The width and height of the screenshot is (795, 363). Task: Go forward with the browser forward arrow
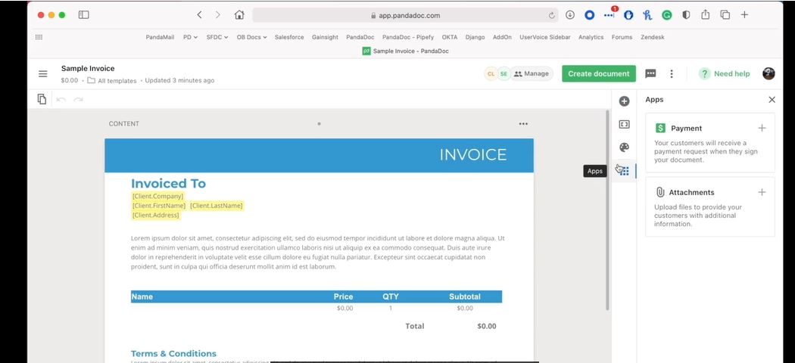[218, 15]
